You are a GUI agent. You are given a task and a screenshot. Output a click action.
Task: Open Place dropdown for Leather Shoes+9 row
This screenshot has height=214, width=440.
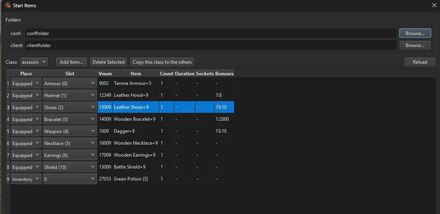tap(26, 108)
